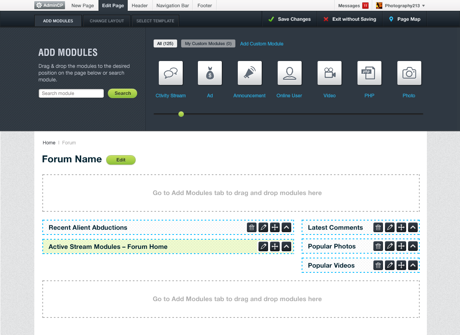Collapse the Popular Videos module

click(413, 265)
